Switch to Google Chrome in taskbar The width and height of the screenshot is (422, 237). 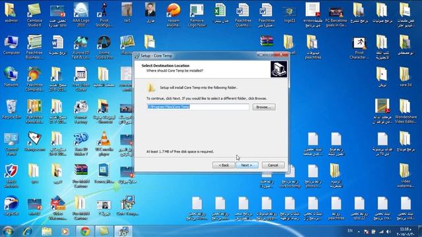85,231
